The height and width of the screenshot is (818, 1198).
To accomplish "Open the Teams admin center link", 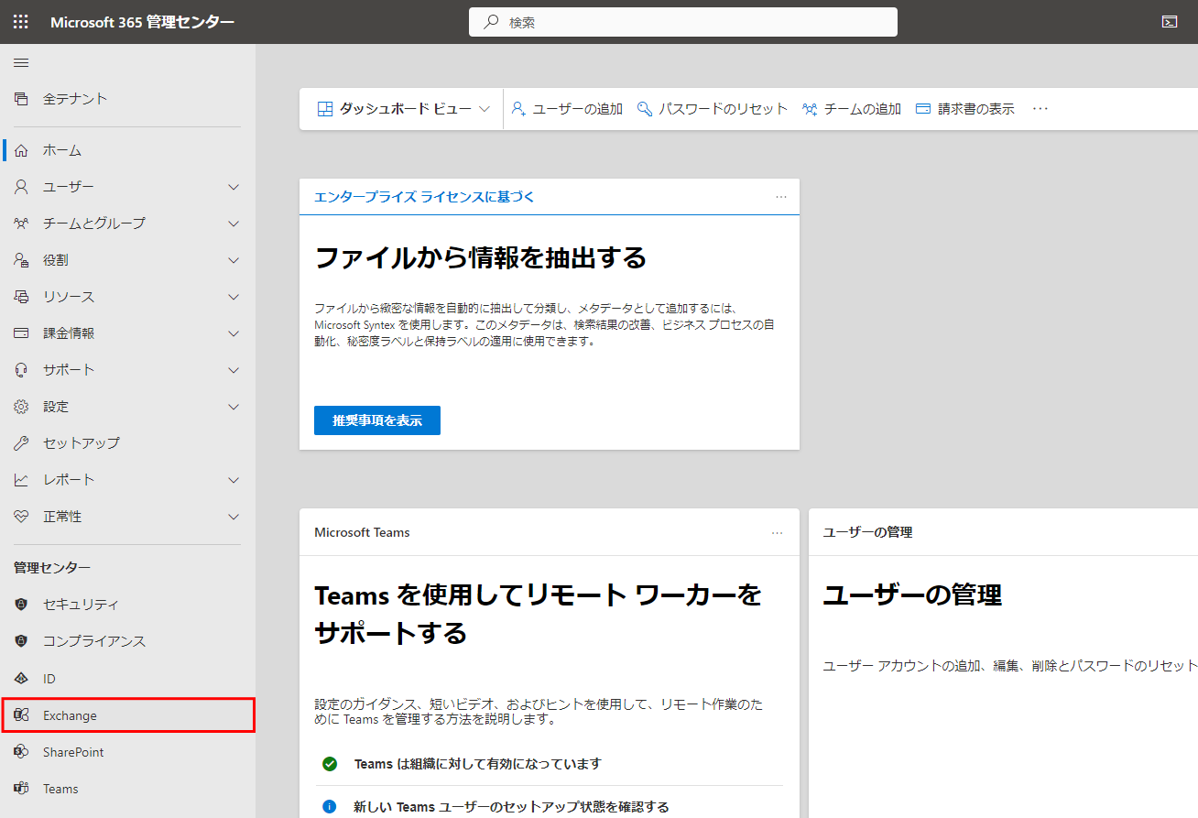I will (x=127, y=789).
